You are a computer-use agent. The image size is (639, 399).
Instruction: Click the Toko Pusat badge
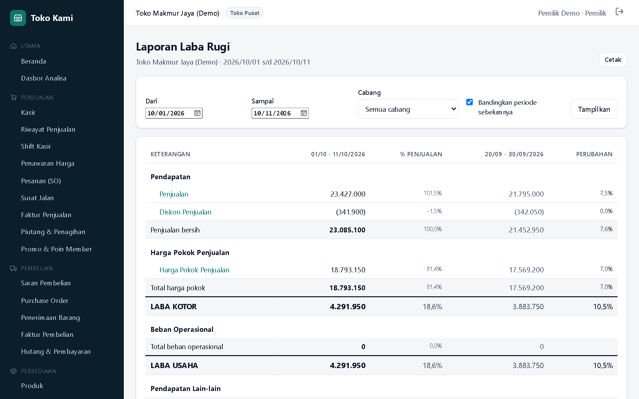(245, 13)
